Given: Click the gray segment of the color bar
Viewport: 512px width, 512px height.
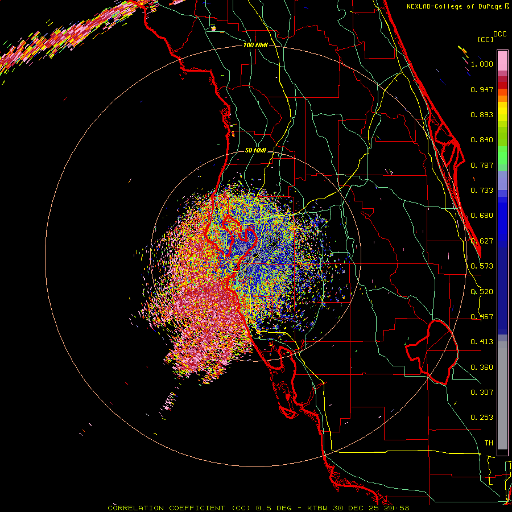Looking at the screenshot, I should pos(502,395).
